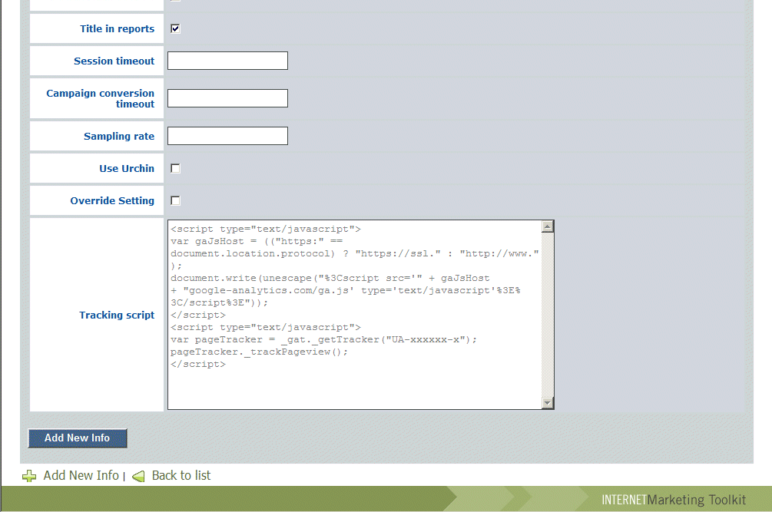Screen dimensions: 772x512
Task: Click the Sampling rate text box
Action: (x=227, y=136)
